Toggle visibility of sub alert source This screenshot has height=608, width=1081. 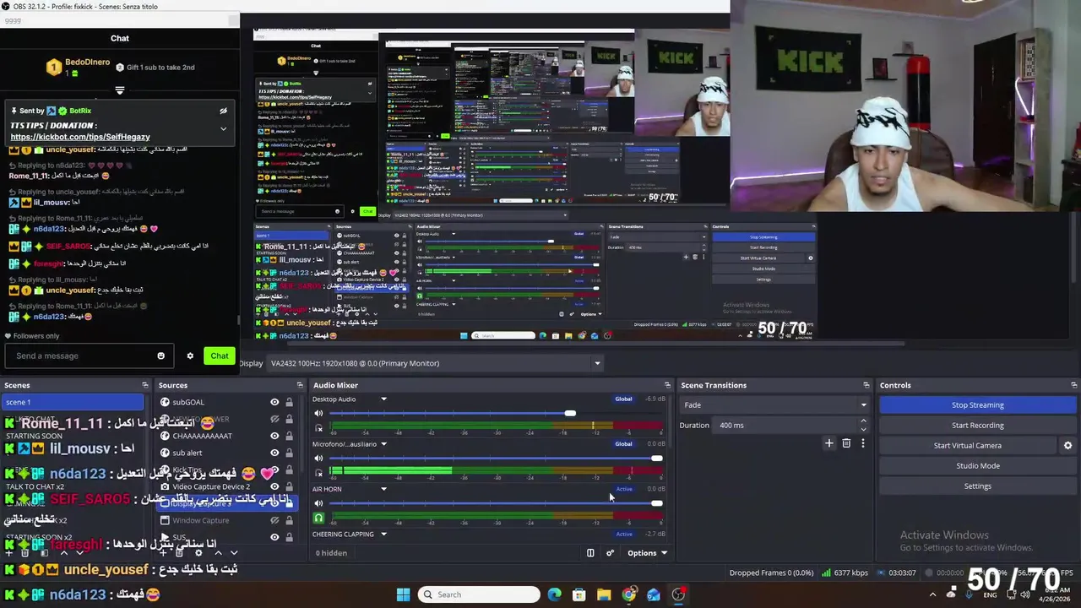[x=274, y=453]
